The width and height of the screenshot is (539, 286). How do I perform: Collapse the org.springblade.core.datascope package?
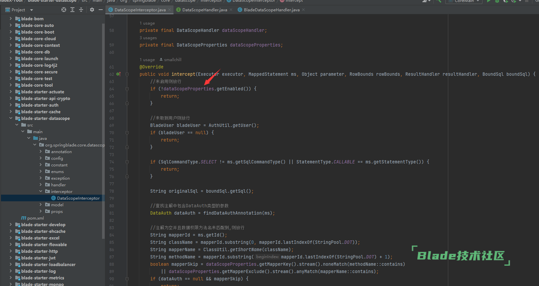tap(35, 145)
